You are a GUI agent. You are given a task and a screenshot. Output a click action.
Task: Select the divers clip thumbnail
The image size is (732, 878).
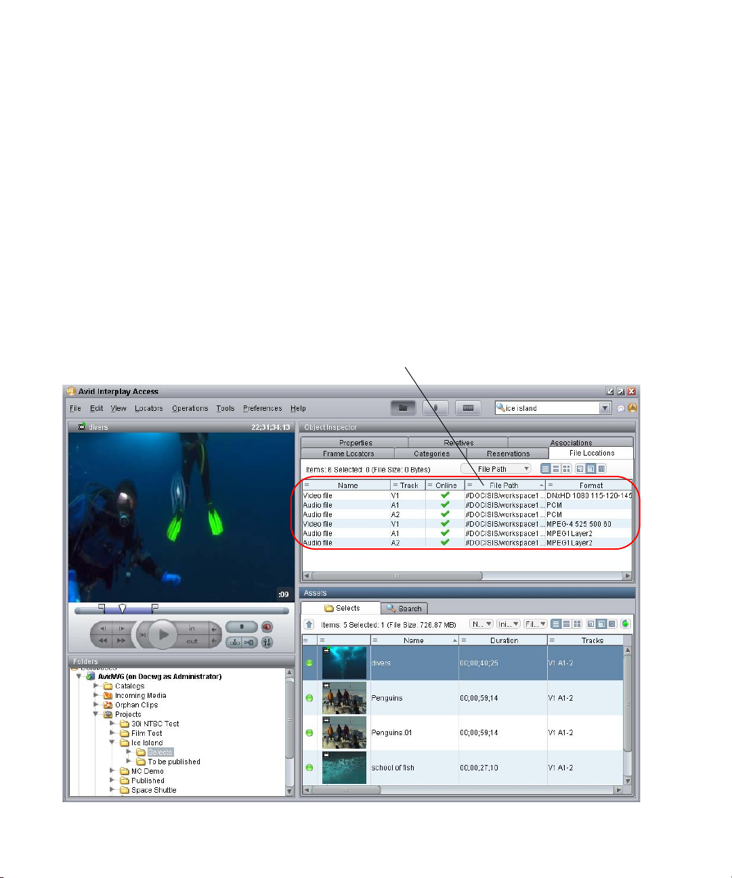pos(344,663)
